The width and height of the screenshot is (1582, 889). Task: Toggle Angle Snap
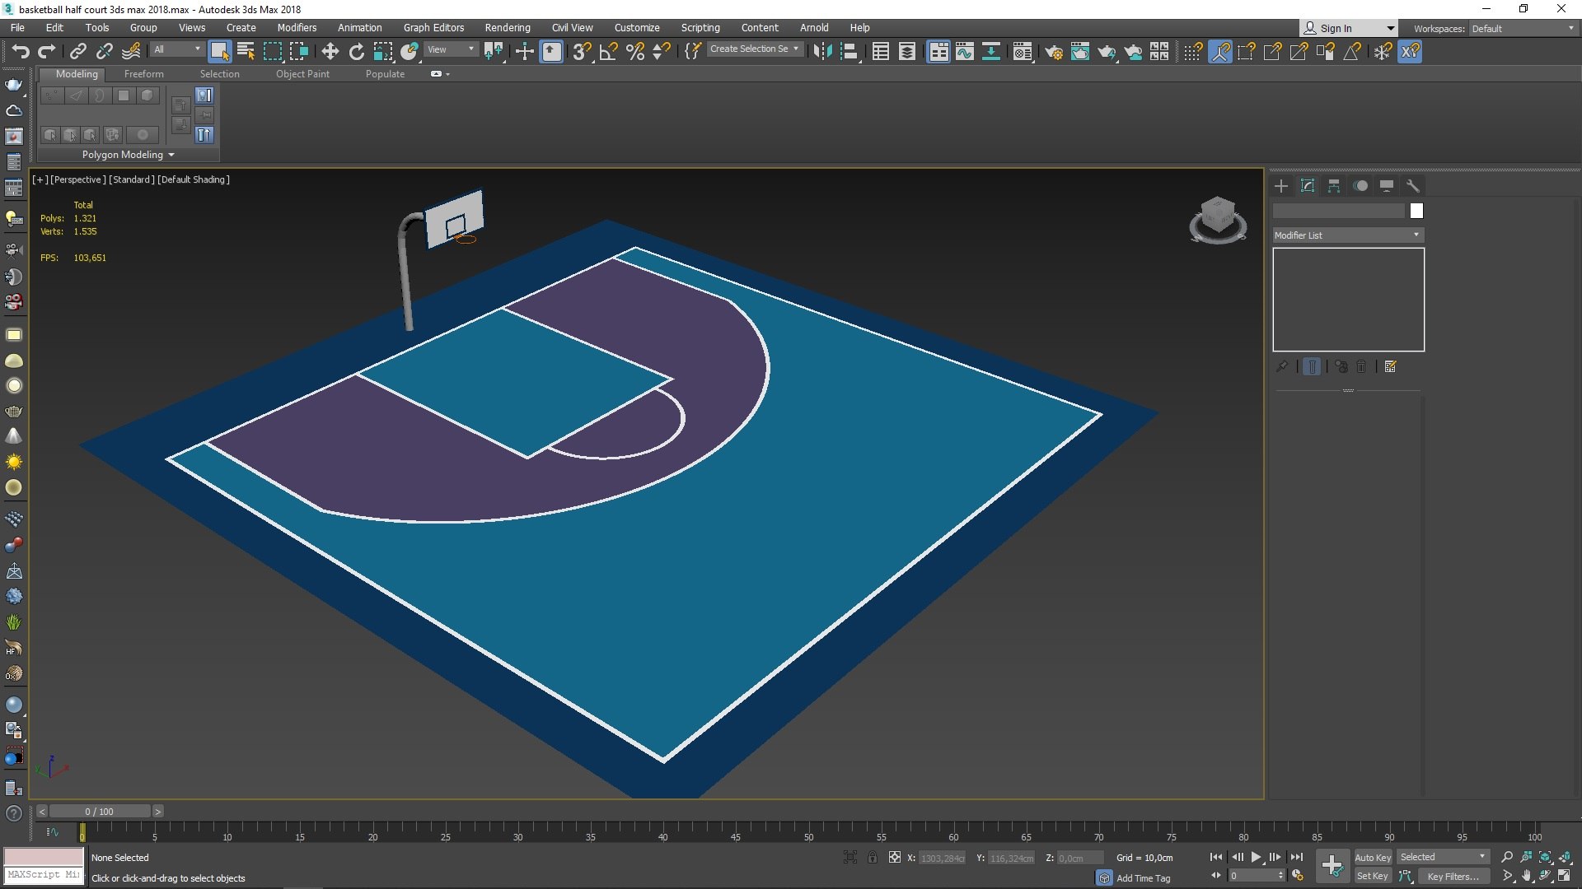pyautogui.click(x=608, y=52)
